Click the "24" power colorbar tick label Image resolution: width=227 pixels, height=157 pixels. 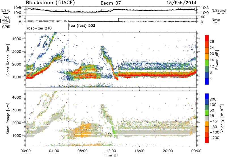click(x=212, y=48)
